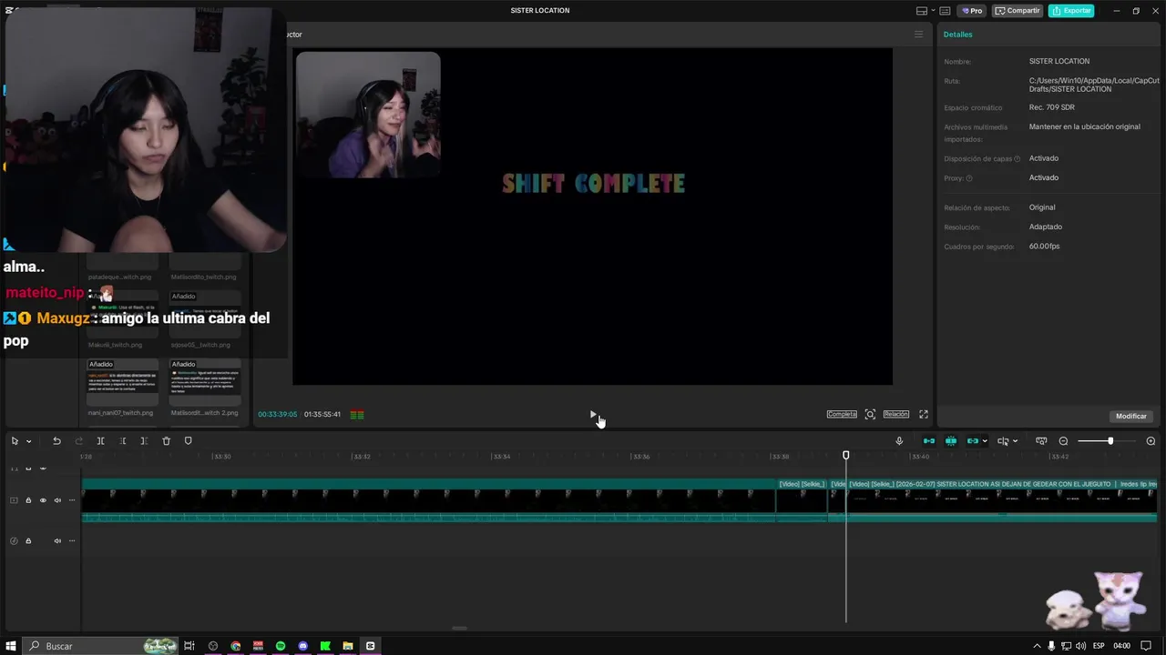Add a marker with the shield icon
Screen dimensions: 1166x655
(189, 441)
